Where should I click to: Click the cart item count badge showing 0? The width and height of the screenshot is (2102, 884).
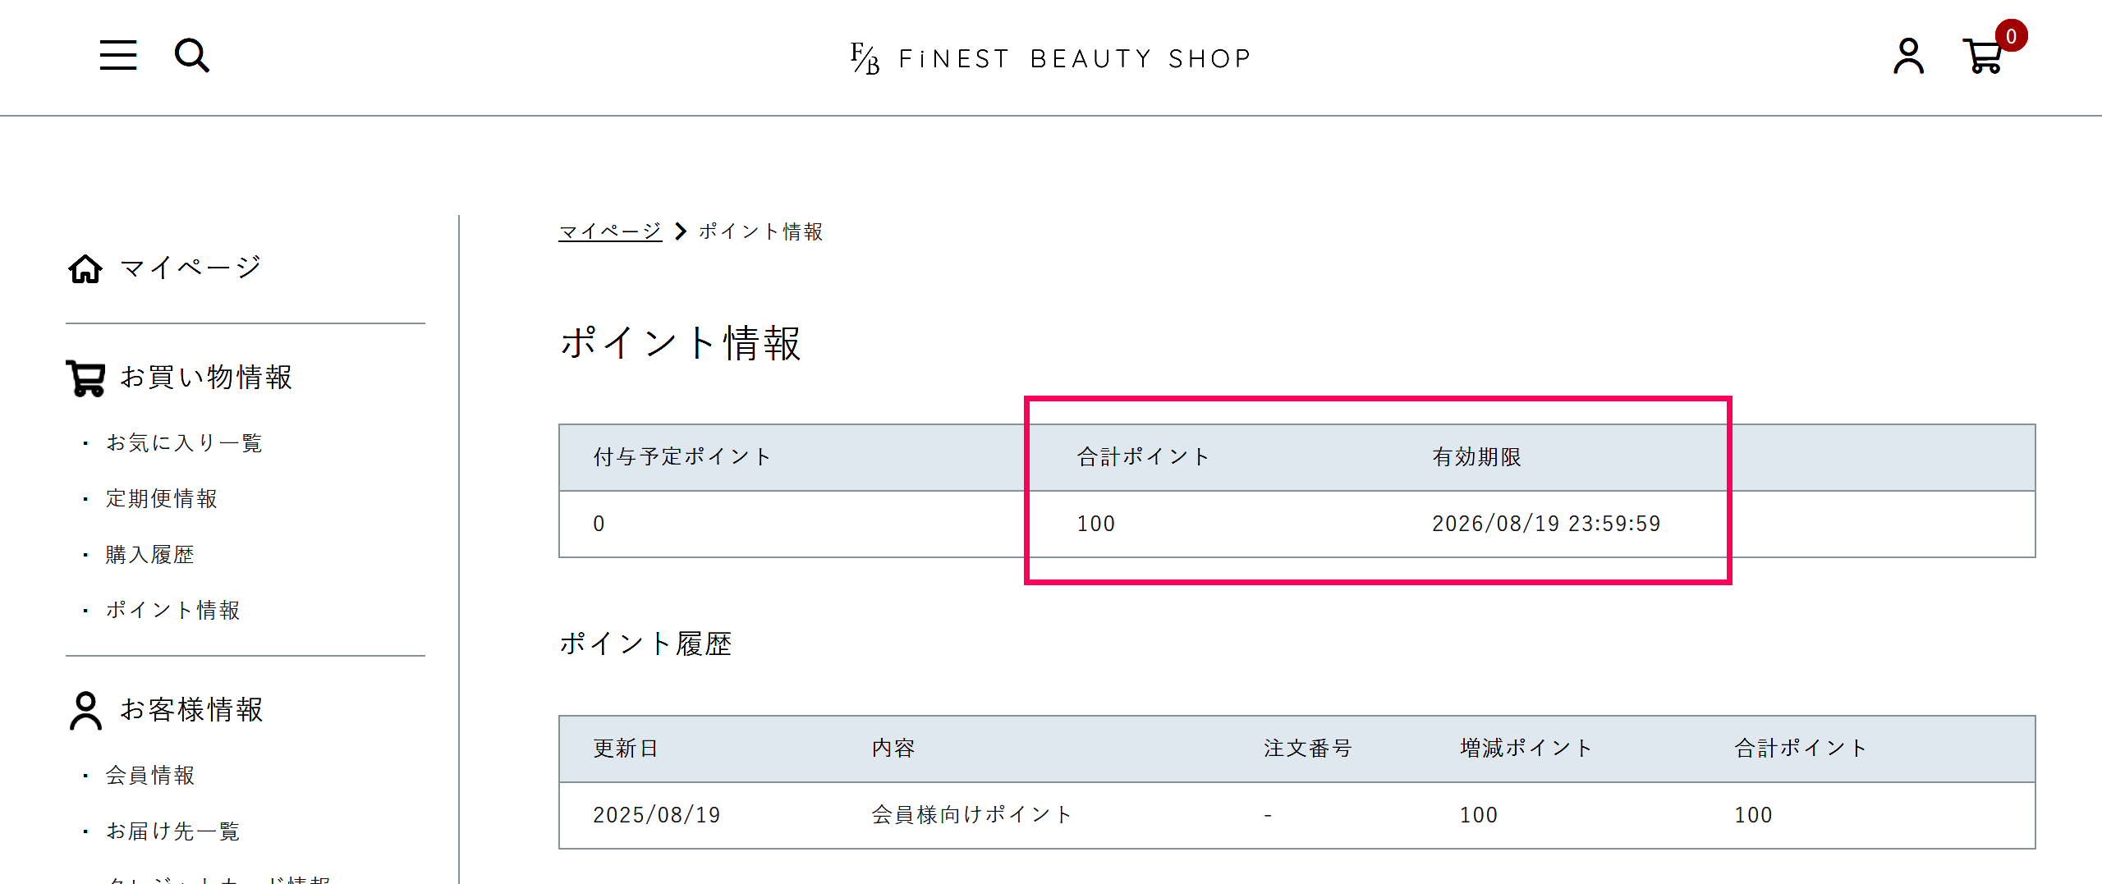2011,35
